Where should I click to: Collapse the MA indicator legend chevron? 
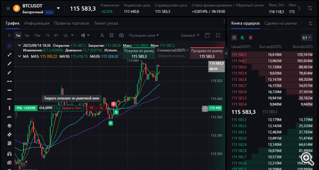pyautogui.click(x=20, y=56)
